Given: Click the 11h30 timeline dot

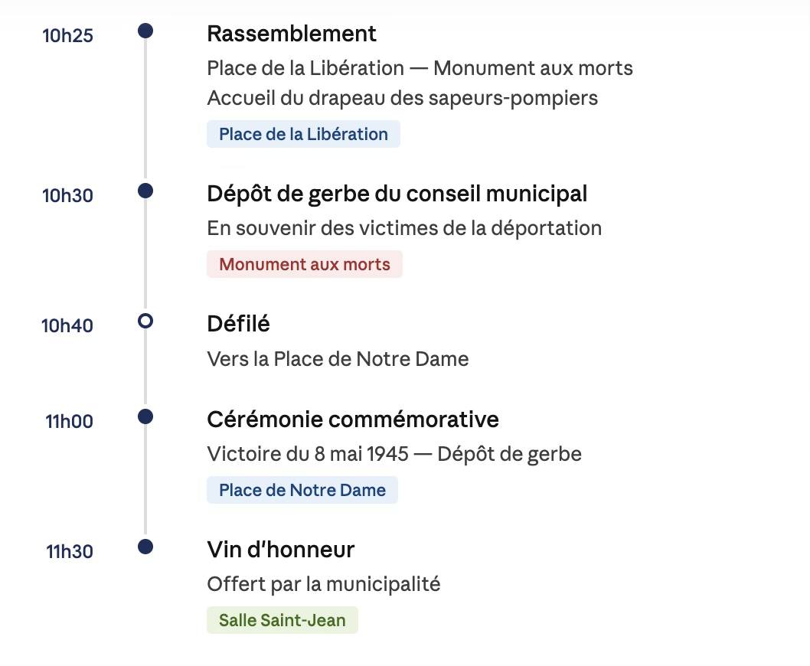Looking at the screenshot, I should click(x=145, y=547).
